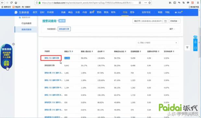This screenshot has height=118, width=201.
Task: Sort by 点击率 column
Action: click(x=101, y=51)
